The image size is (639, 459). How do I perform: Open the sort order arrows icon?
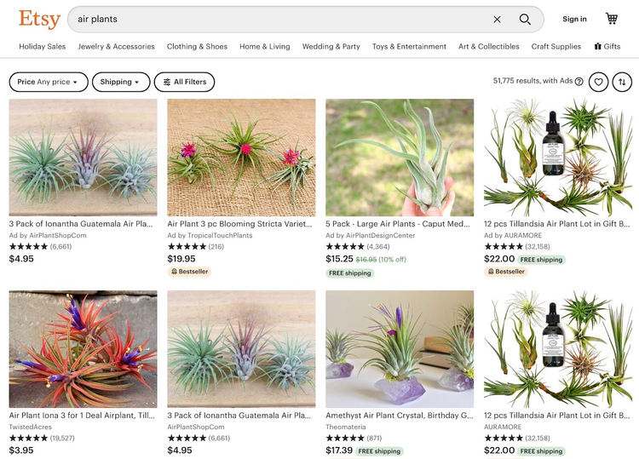click(x=622, y=82)
